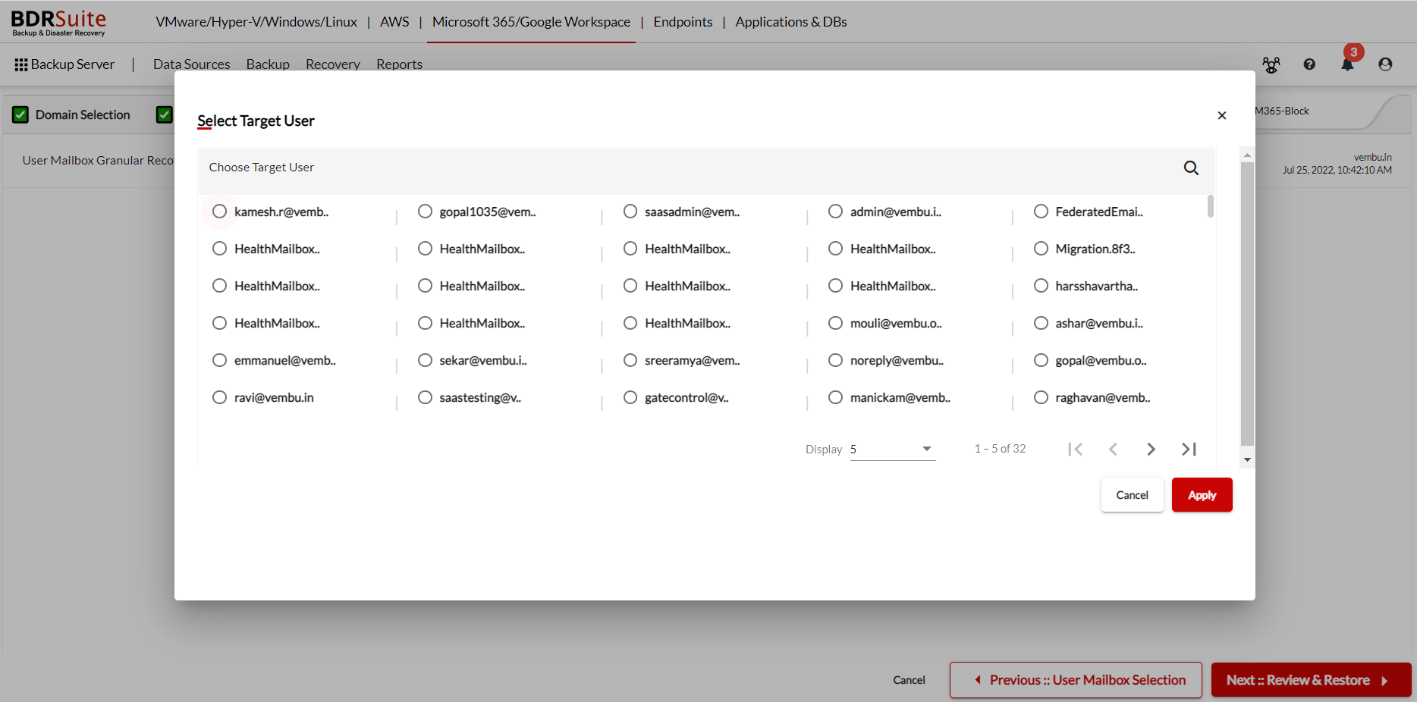
Task: Open the Recovery menu
Action: [333, 64]
